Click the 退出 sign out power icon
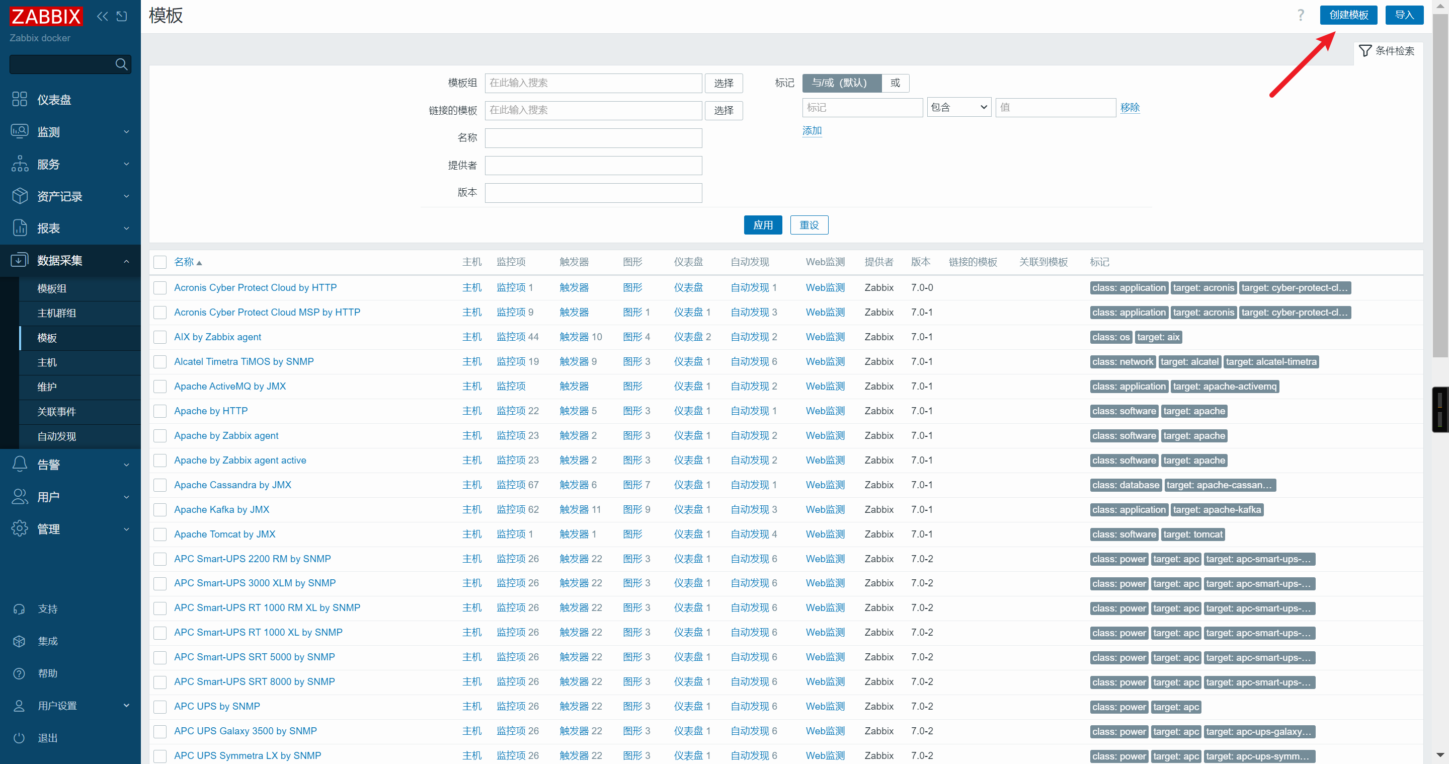This screenshot has height=764, width=1449. (x=19, y=737)
